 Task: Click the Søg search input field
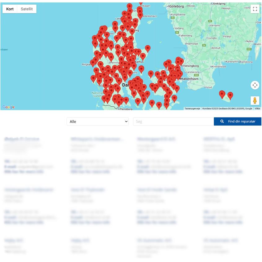173,122
